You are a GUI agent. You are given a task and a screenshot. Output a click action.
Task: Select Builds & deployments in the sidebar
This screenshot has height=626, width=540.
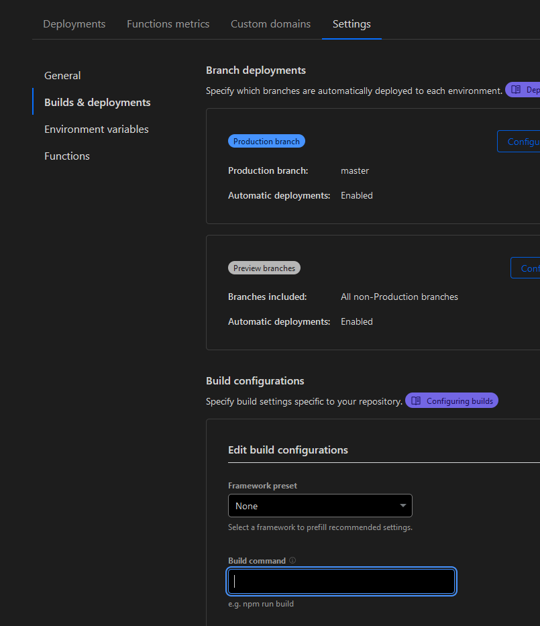tap(97, 103)
